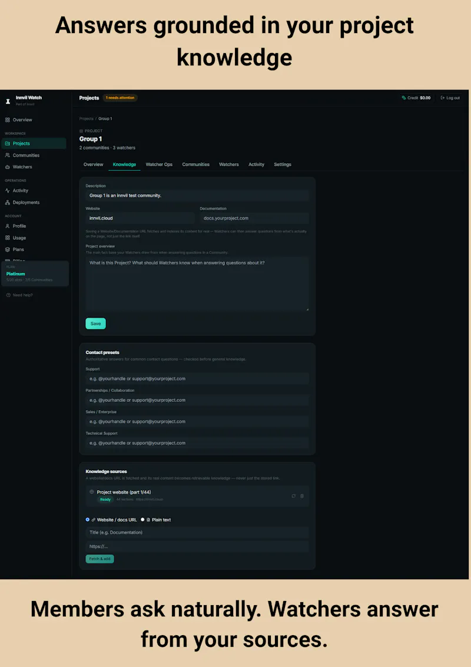Open the project Communities tab
Image resolution: width=471 pixels, height=667 pixels.
tap(195, 164)
